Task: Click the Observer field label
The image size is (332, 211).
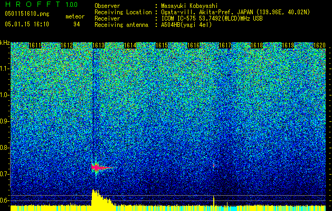Action: [107, 6]
